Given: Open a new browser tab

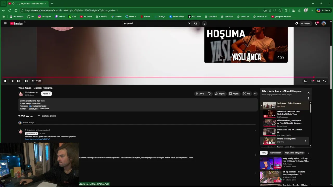Looking at the screenshot, I should [52, 4].
